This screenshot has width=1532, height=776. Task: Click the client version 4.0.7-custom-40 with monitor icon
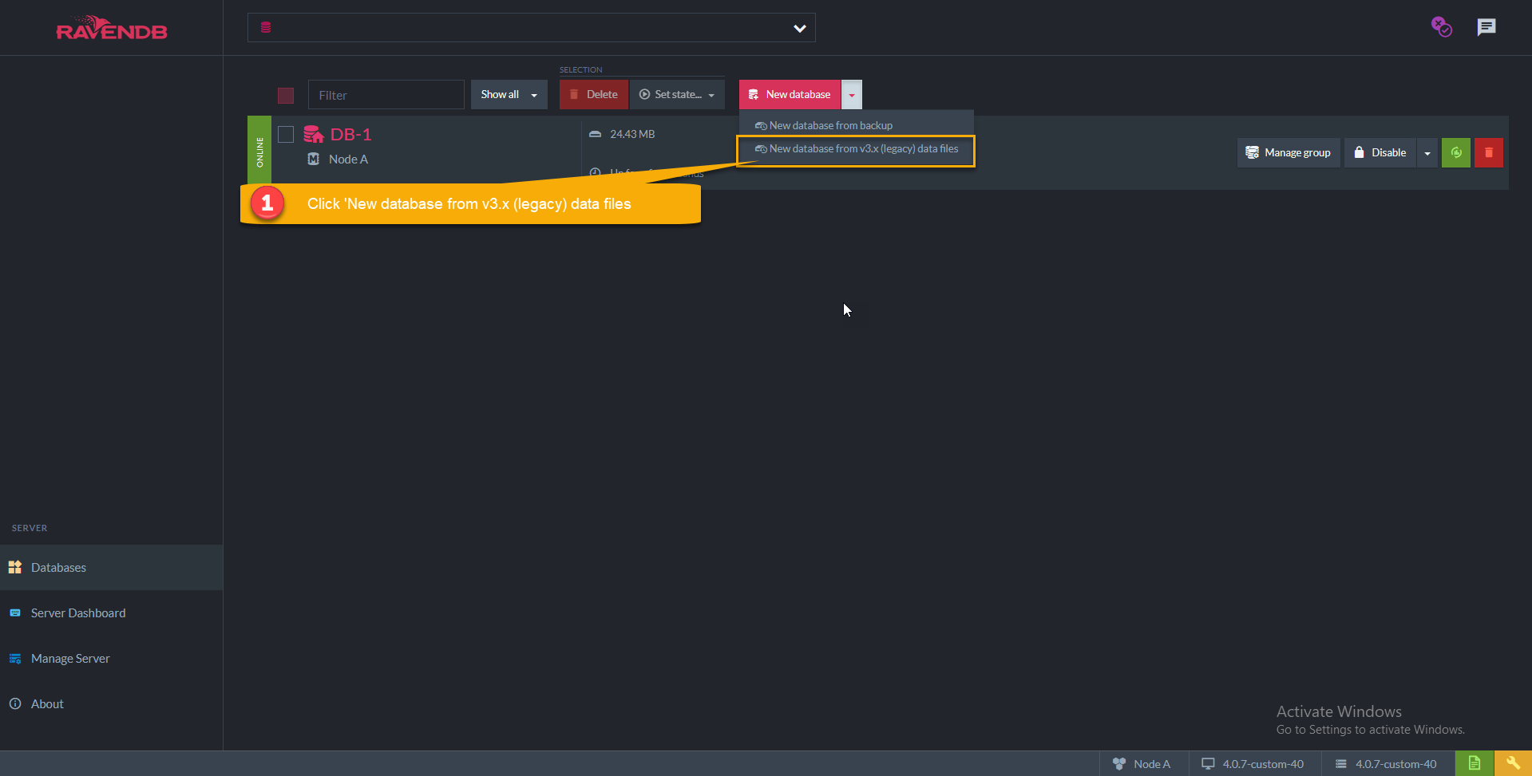1253,764
